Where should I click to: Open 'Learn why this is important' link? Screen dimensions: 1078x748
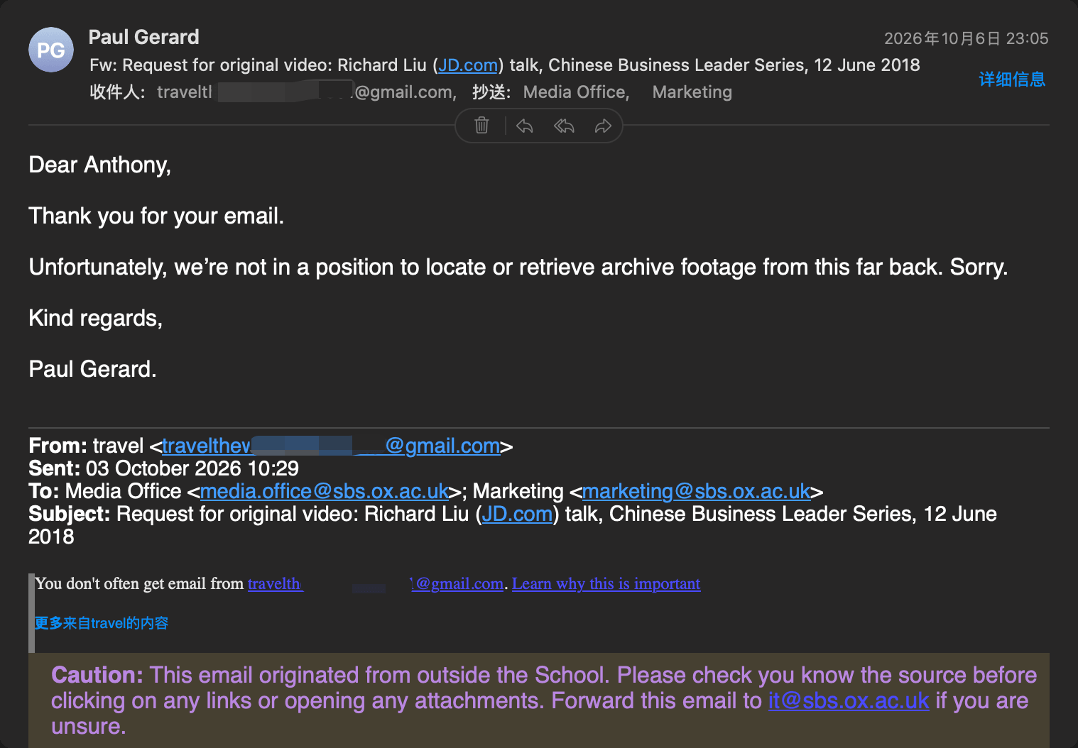[x=606, y=583]
